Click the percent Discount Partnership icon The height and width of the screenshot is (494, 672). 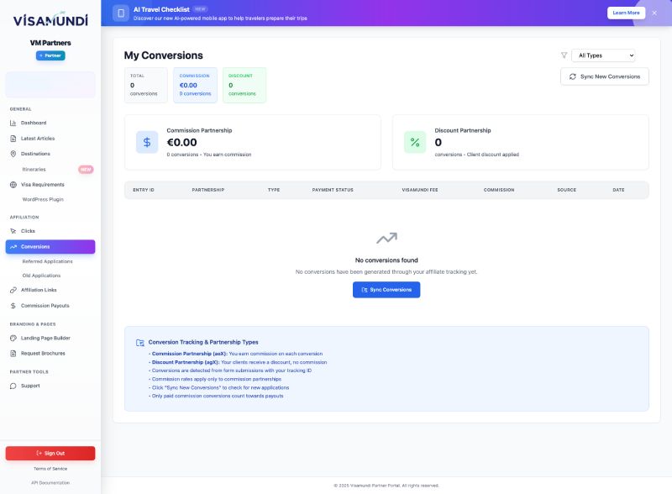(x=415, y=142)
